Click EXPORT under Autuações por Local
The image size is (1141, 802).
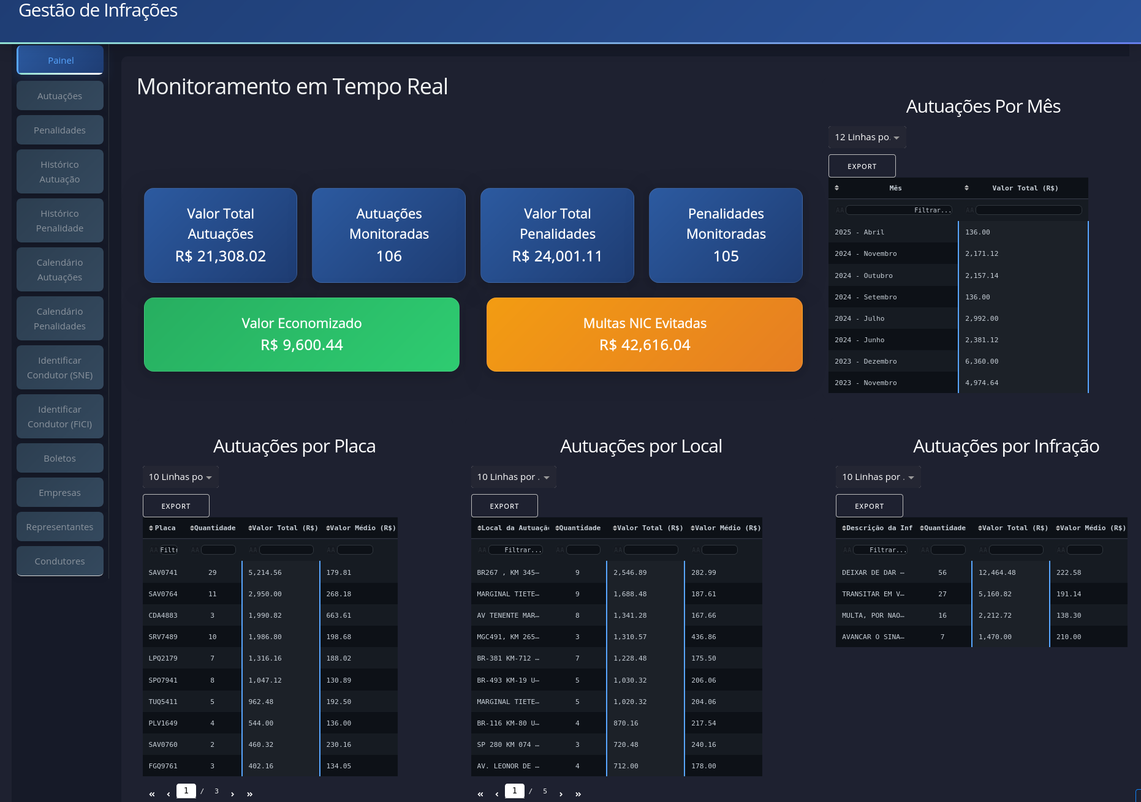click(504, 506)
